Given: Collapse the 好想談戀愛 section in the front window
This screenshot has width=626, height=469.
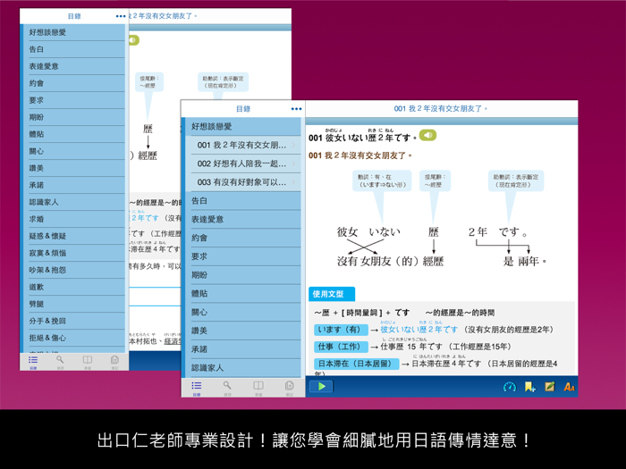Looking at the screenshot, I should 243,127.
